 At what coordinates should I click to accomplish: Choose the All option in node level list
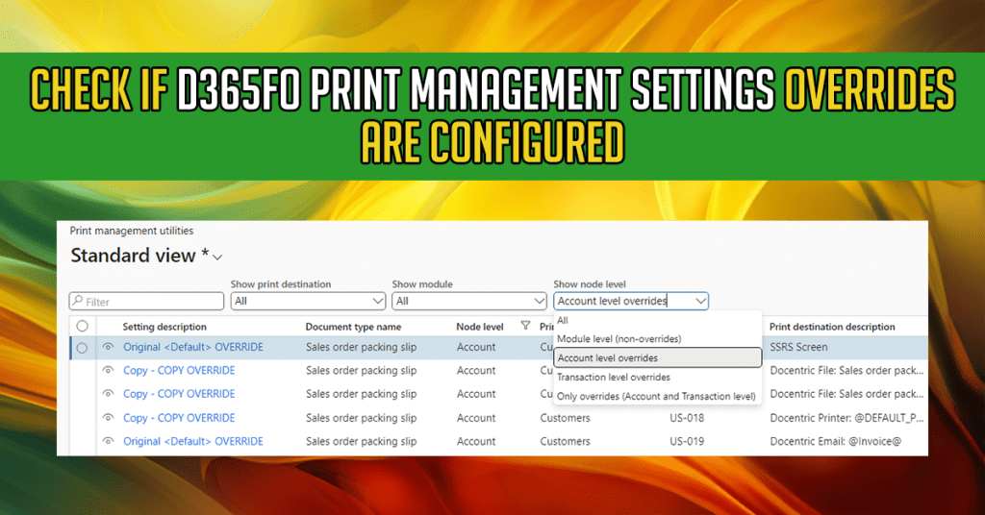click(x=657, y=320)
